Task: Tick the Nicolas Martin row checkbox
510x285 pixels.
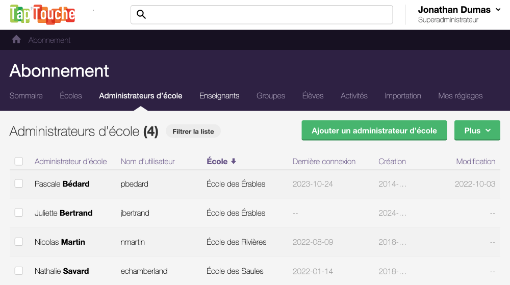Action: (x=19, y=242)
